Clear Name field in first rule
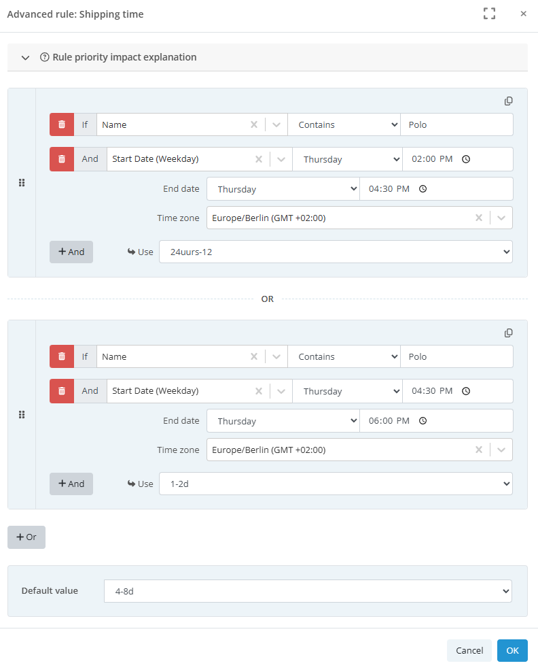 (254, 124)
